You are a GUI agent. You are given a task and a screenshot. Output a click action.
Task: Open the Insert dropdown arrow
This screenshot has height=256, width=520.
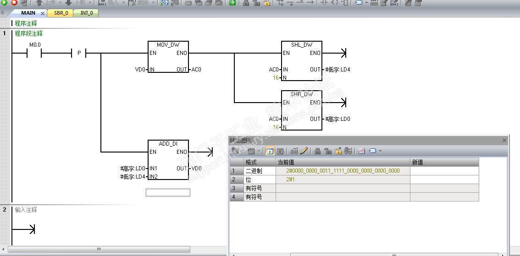[123, 3]
